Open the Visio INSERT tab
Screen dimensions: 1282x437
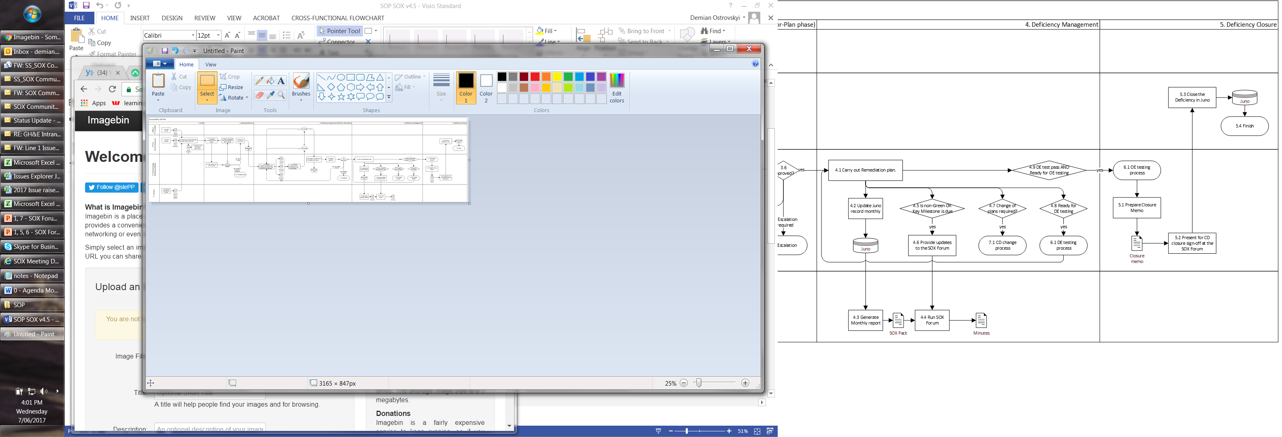click(140, 18)
